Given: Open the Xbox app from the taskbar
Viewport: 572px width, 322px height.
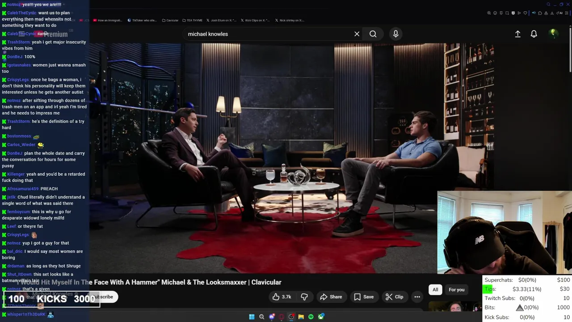Looking at the screenshot, I should (x=321, y=317).
